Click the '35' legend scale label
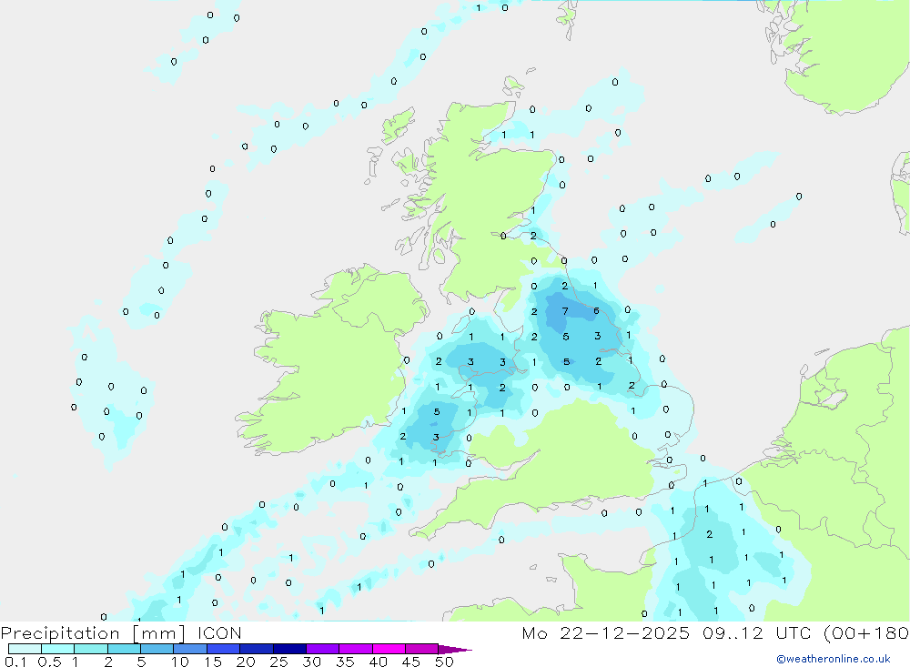 click(x=345, y=662)
